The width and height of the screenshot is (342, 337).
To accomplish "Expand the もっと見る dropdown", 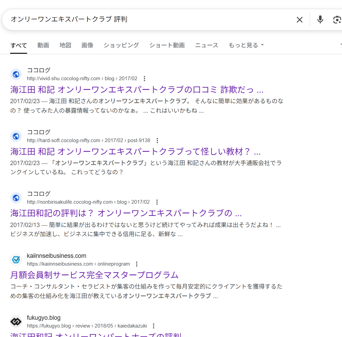I will [246, 45].
